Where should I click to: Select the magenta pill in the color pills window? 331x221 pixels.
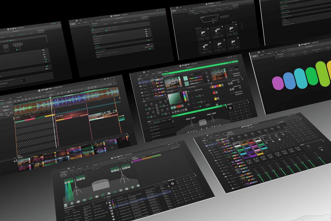tap(278, 83)
